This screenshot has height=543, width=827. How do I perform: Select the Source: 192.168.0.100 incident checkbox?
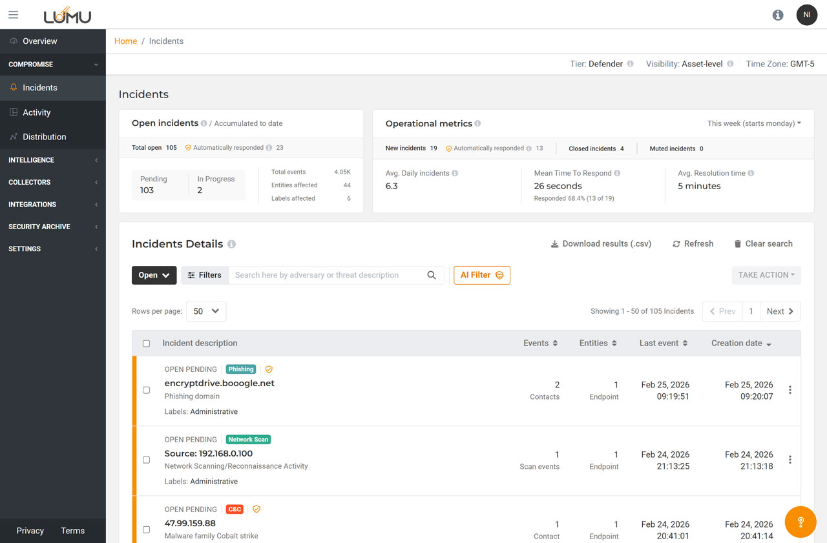[x=146, y=460]
